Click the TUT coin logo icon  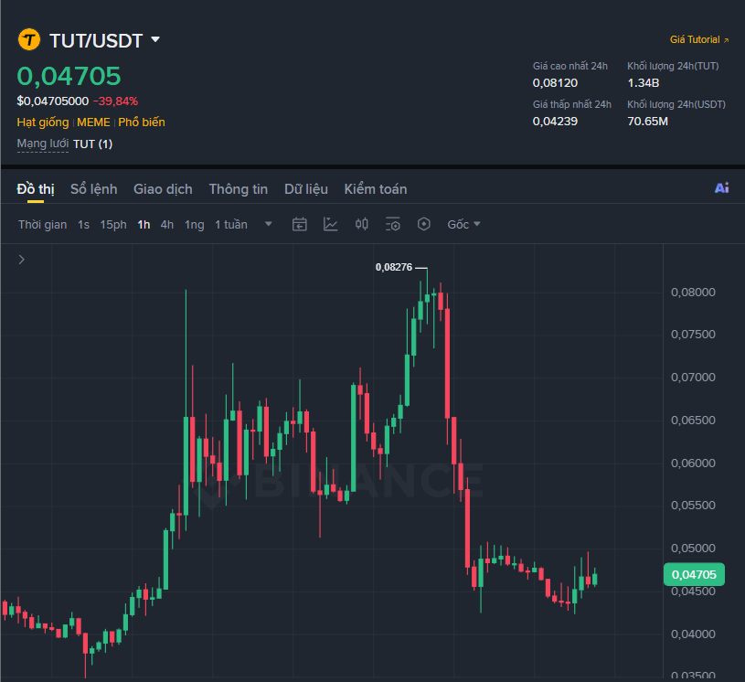point(29,39)
